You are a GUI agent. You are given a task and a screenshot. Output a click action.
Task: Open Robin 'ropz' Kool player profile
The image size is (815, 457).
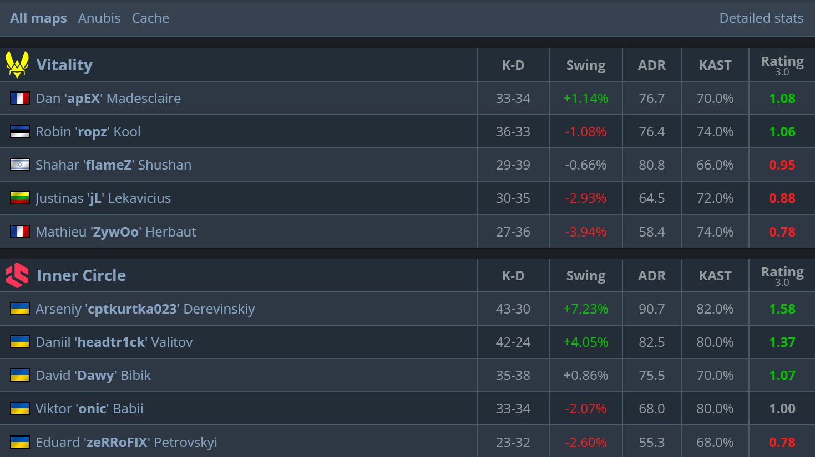coord(88,132)
